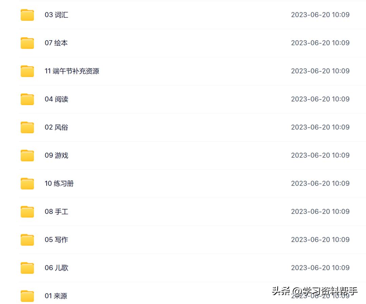This screenshot has width=366, height=304.
Task: Select the 01 来源 folder icon
Action: (x=27, y=296)
